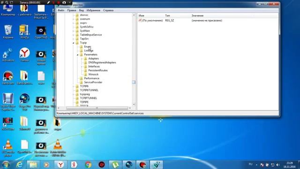Image resolution: width=300 pixels, height=169 pixels.
Task: Select the DNSRegisteredAdapters key
Action: (102, 62)
